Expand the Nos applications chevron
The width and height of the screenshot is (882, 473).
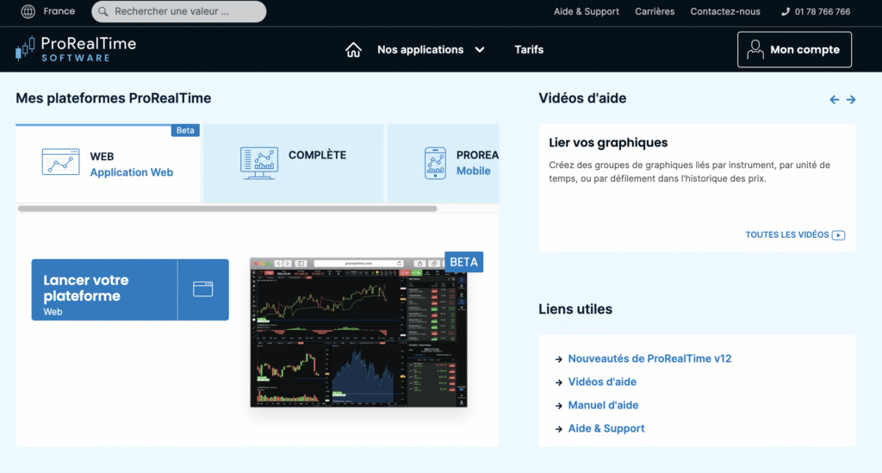[x=480, y=49]
